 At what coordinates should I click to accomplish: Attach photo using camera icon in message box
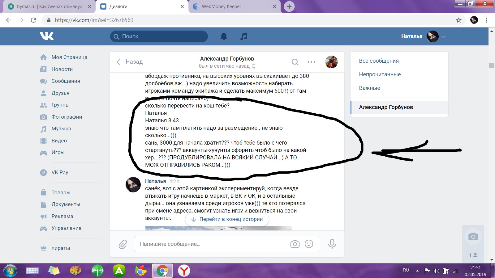pyautogui.click(x=295, y=244)
